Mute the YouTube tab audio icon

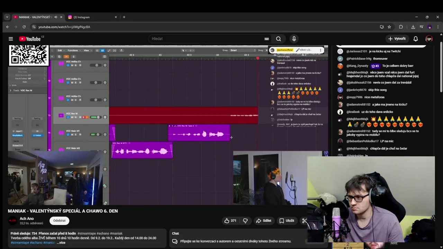pos(56,17)
